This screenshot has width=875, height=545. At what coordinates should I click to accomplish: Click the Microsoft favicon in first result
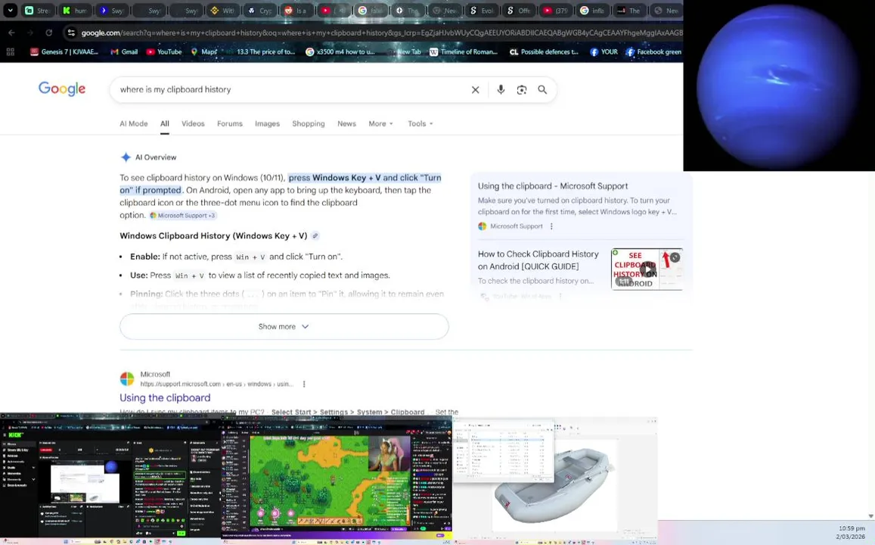click(x=127, y=378)
